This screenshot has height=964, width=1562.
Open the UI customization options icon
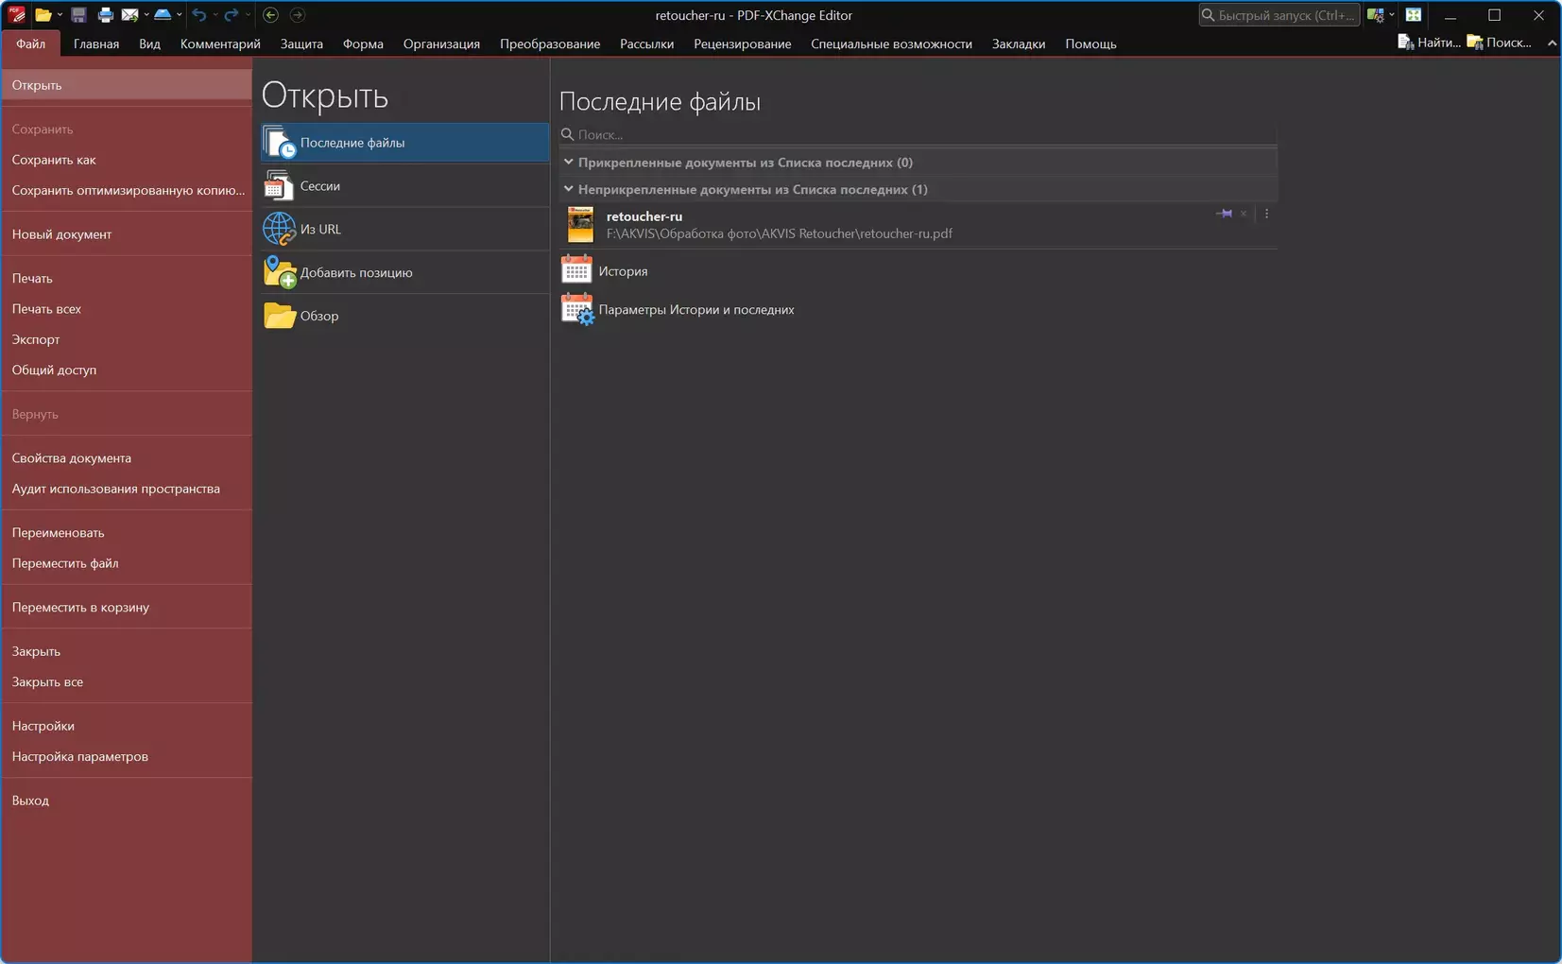coord(1376,15)
